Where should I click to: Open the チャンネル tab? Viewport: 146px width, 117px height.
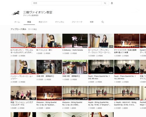click(60, 22)
